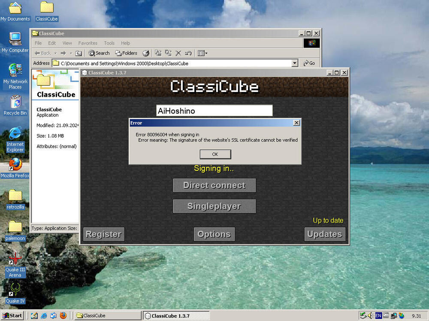The width and height of the screenshot is (429, 321).
Task: Click the Delete (X) toolbar icon
Action: pos(178,53)
